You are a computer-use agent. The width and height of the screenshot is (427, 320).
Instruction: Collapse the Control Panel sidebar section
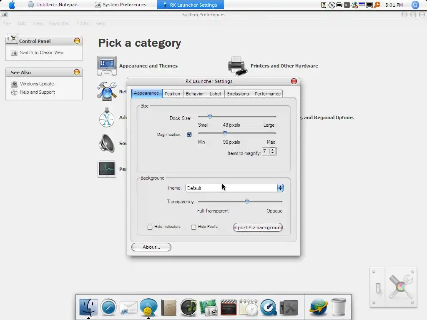[77, 41]
